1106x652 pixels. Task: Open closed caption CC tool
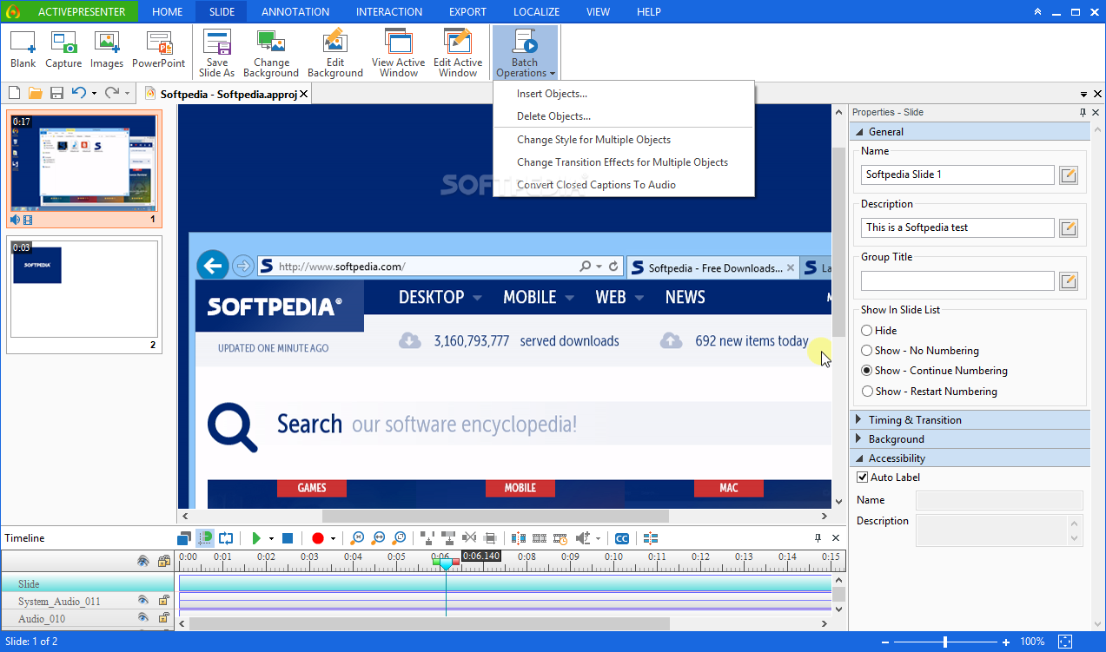(x=622, y=538)
